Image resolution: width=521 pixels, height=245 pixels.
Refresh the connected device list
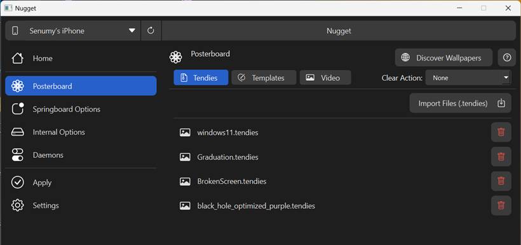[151, 31]
